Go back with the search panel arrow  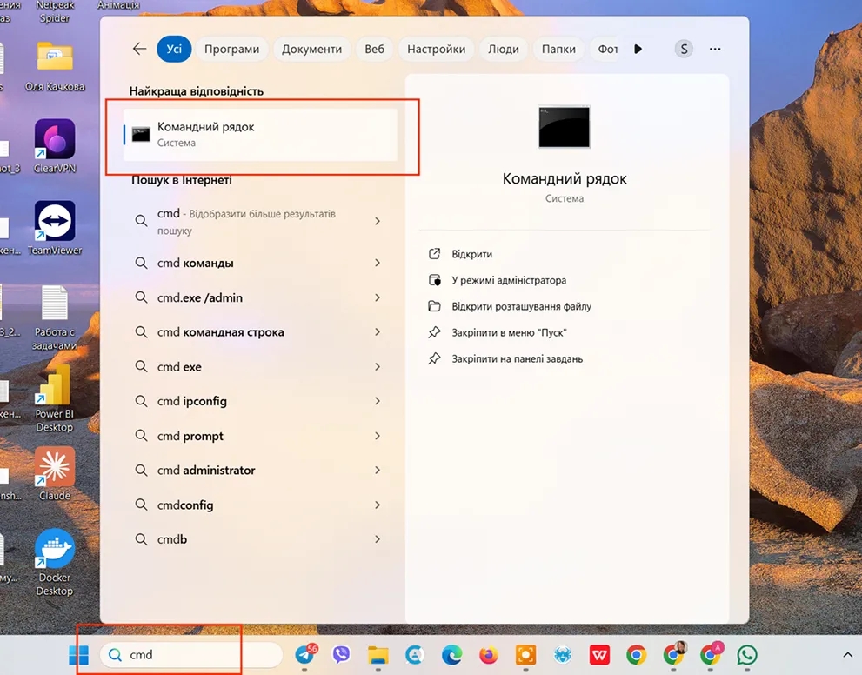(x=140, y=49)
